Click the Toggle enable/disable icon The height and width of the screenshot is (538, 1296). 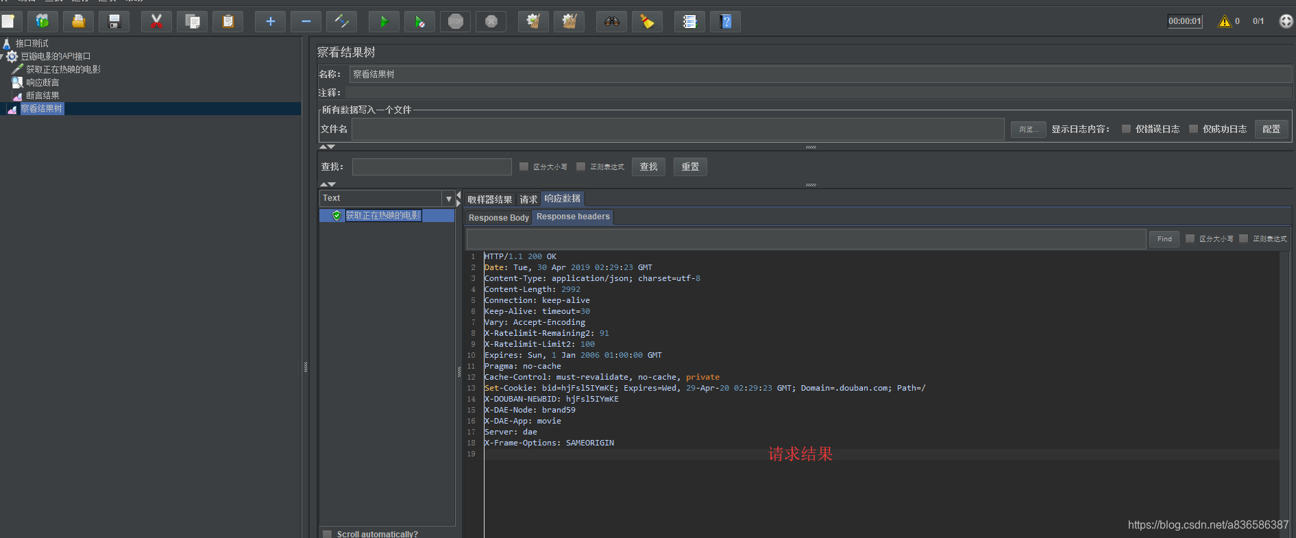pyautogui.click(x=341, y=21)
